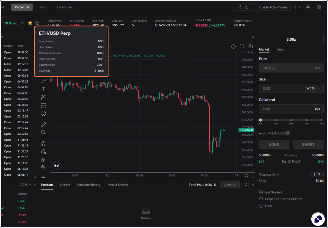Click the Fees label link
Viewport: 328px width, 228px height.
262,181
